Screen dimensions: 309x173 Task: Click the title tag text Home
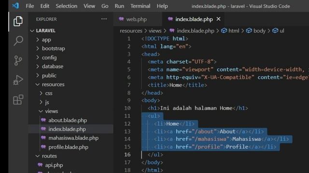pyautogui.click(x=176, y=85)
